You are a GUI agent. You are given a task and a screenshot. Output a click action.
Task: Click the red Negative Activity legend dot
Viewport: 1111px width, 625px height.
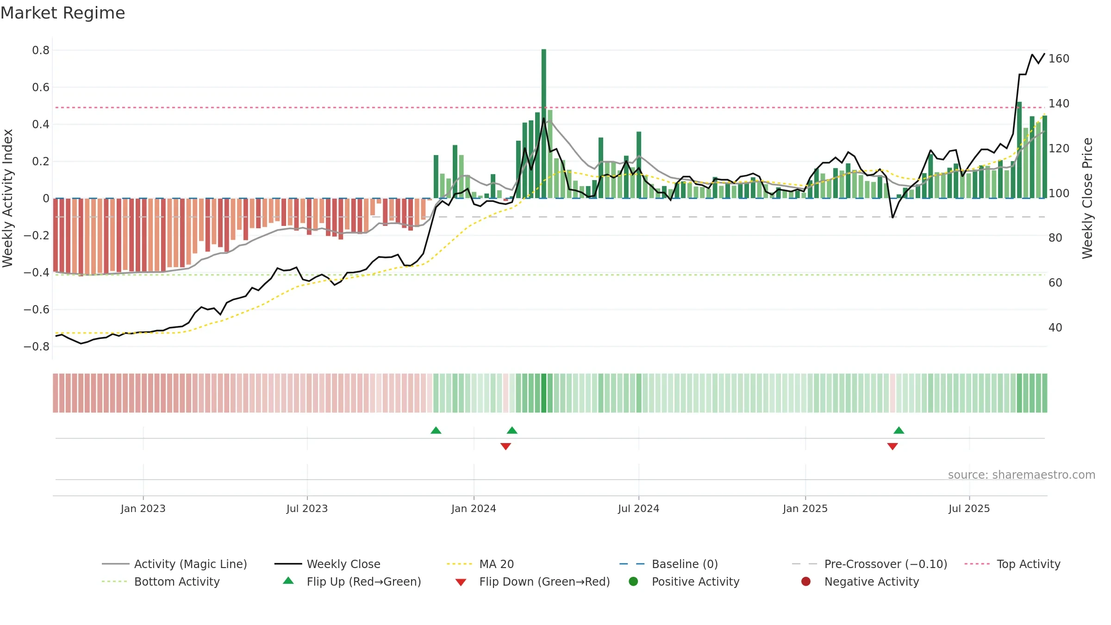coord(806,581)
